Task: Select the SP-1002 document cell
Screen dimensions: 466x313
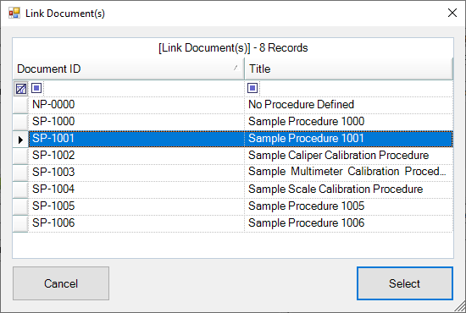Action: (x=136, y=156)
